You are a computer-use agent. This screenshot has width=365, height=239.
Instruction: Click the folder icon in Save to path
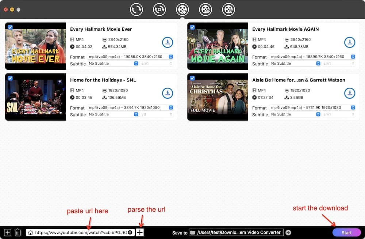click(x=192, y=232)
